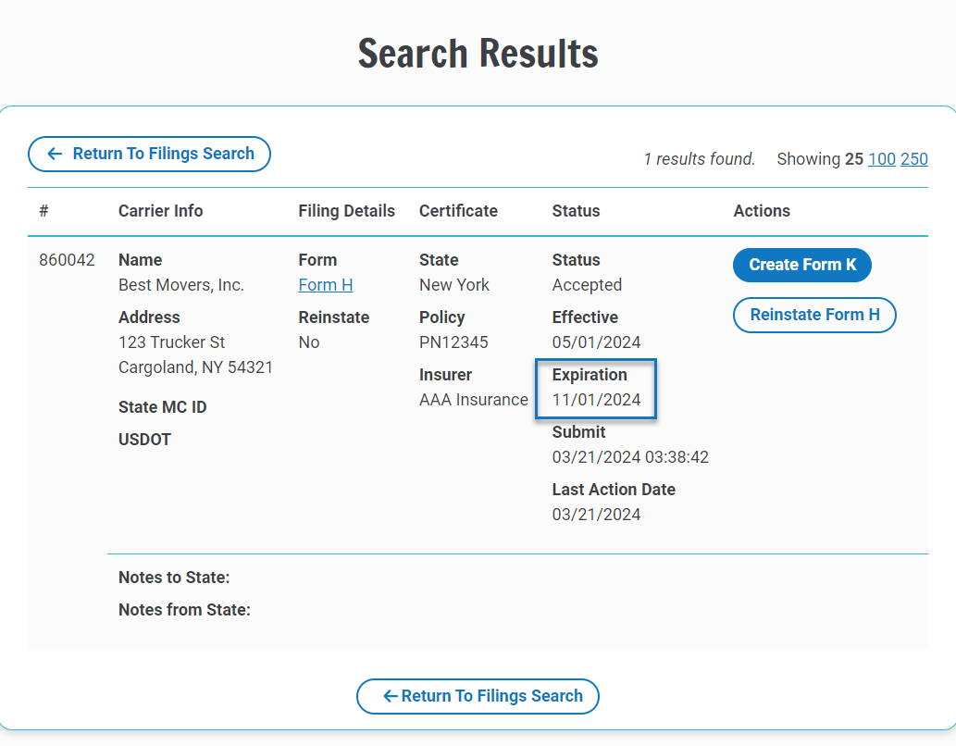Return to filings search using the bottom button
The image size is (956, 746).
[x=478, y=696]
